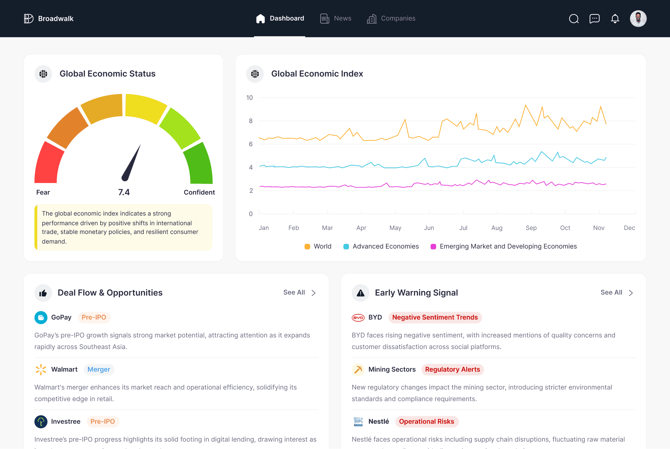This screenshot has height=449, width=670.
Task: Click the Negative Sentiment Trends tag
Action: click(x=435, y=317)
